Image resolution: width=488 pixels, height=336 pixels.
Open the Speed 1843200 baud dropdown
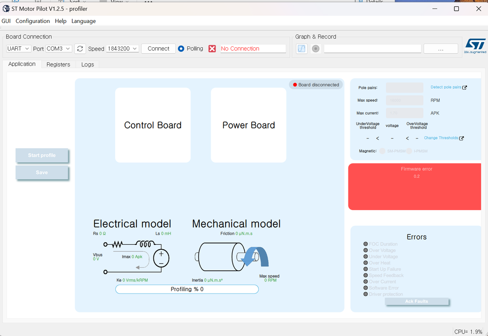(122, 49)
